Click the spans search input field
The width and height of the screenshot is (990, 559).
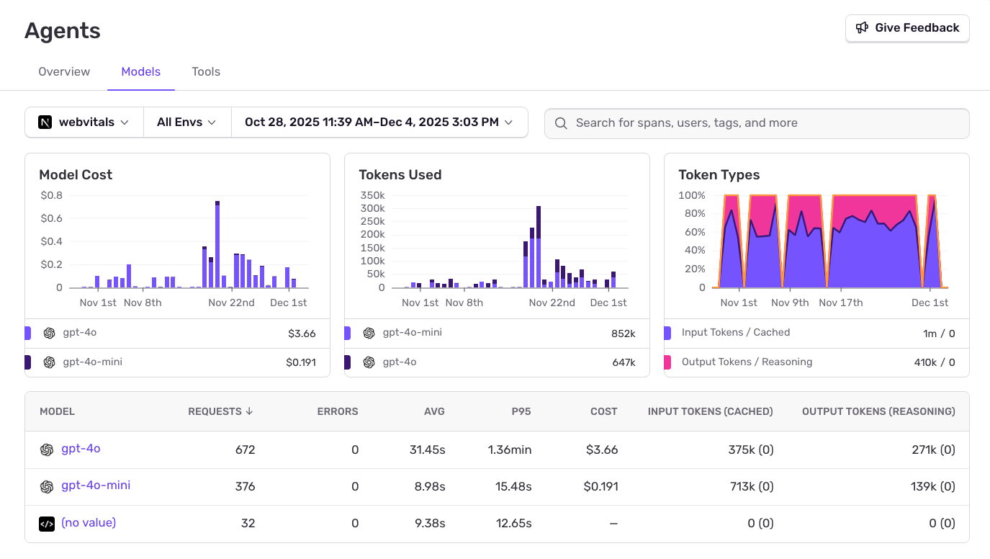coord(756,123)
